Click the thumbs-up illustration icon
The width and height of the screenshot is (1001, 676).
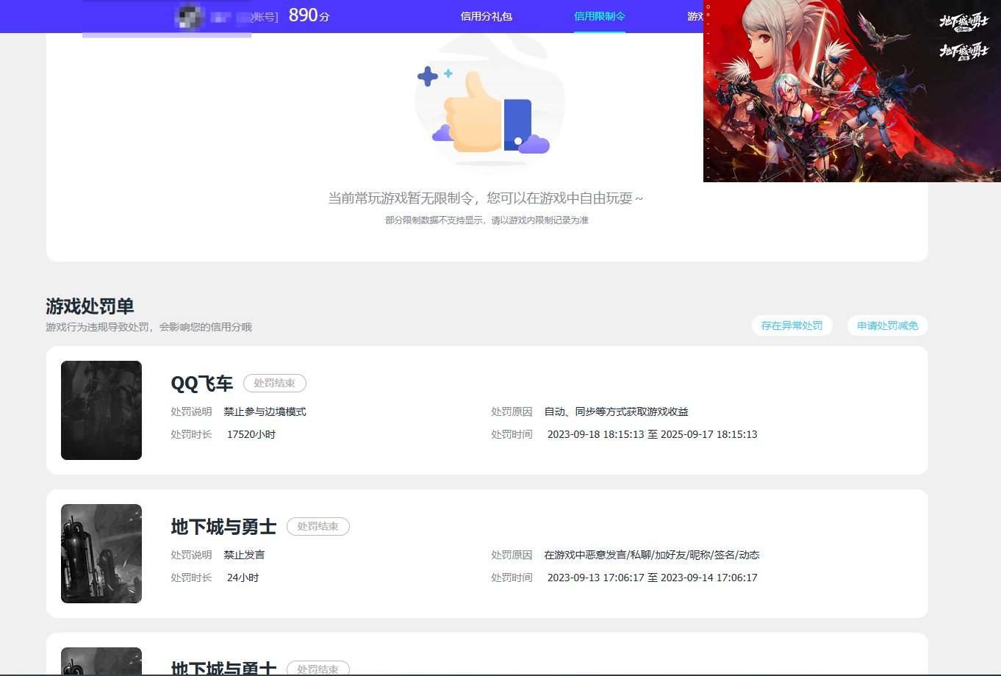pyautogui.click(x=489, y=101)
